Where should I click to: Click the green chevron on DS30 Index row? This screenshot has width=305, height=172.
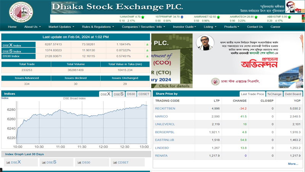coord(147,56)
